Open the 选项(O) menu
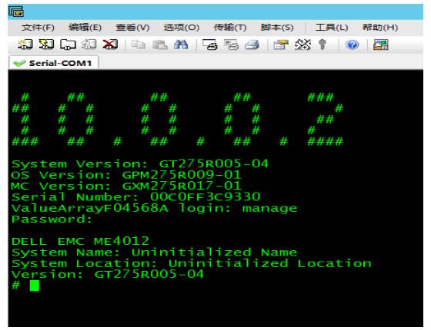Image resolution: width=431 pixels, height=330 pixels. (182, 28)
